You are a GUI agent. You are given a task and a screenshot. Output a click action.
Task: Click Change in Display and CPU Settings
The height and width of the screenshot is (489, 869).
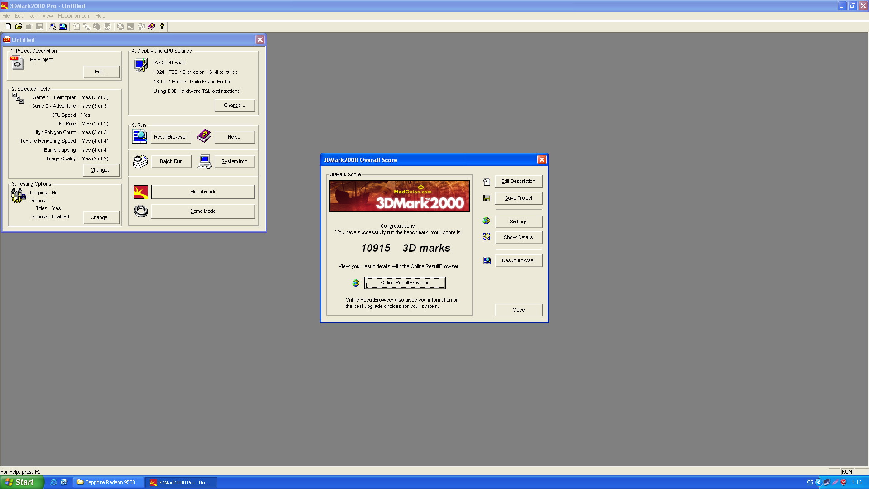click(234, 105)
